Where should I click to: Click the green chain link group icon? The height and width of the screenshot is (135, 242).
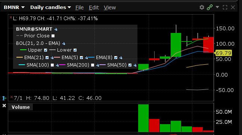click(210, 7)
